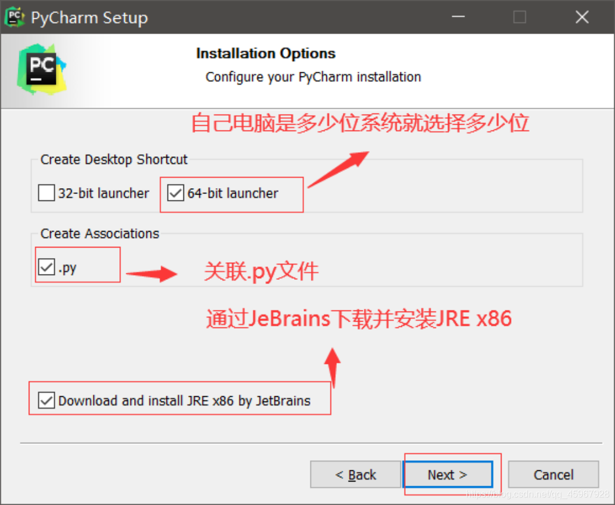Click the Installation Options heading
Viewport: 615px width, 505px height.
[x=266, y=53]
